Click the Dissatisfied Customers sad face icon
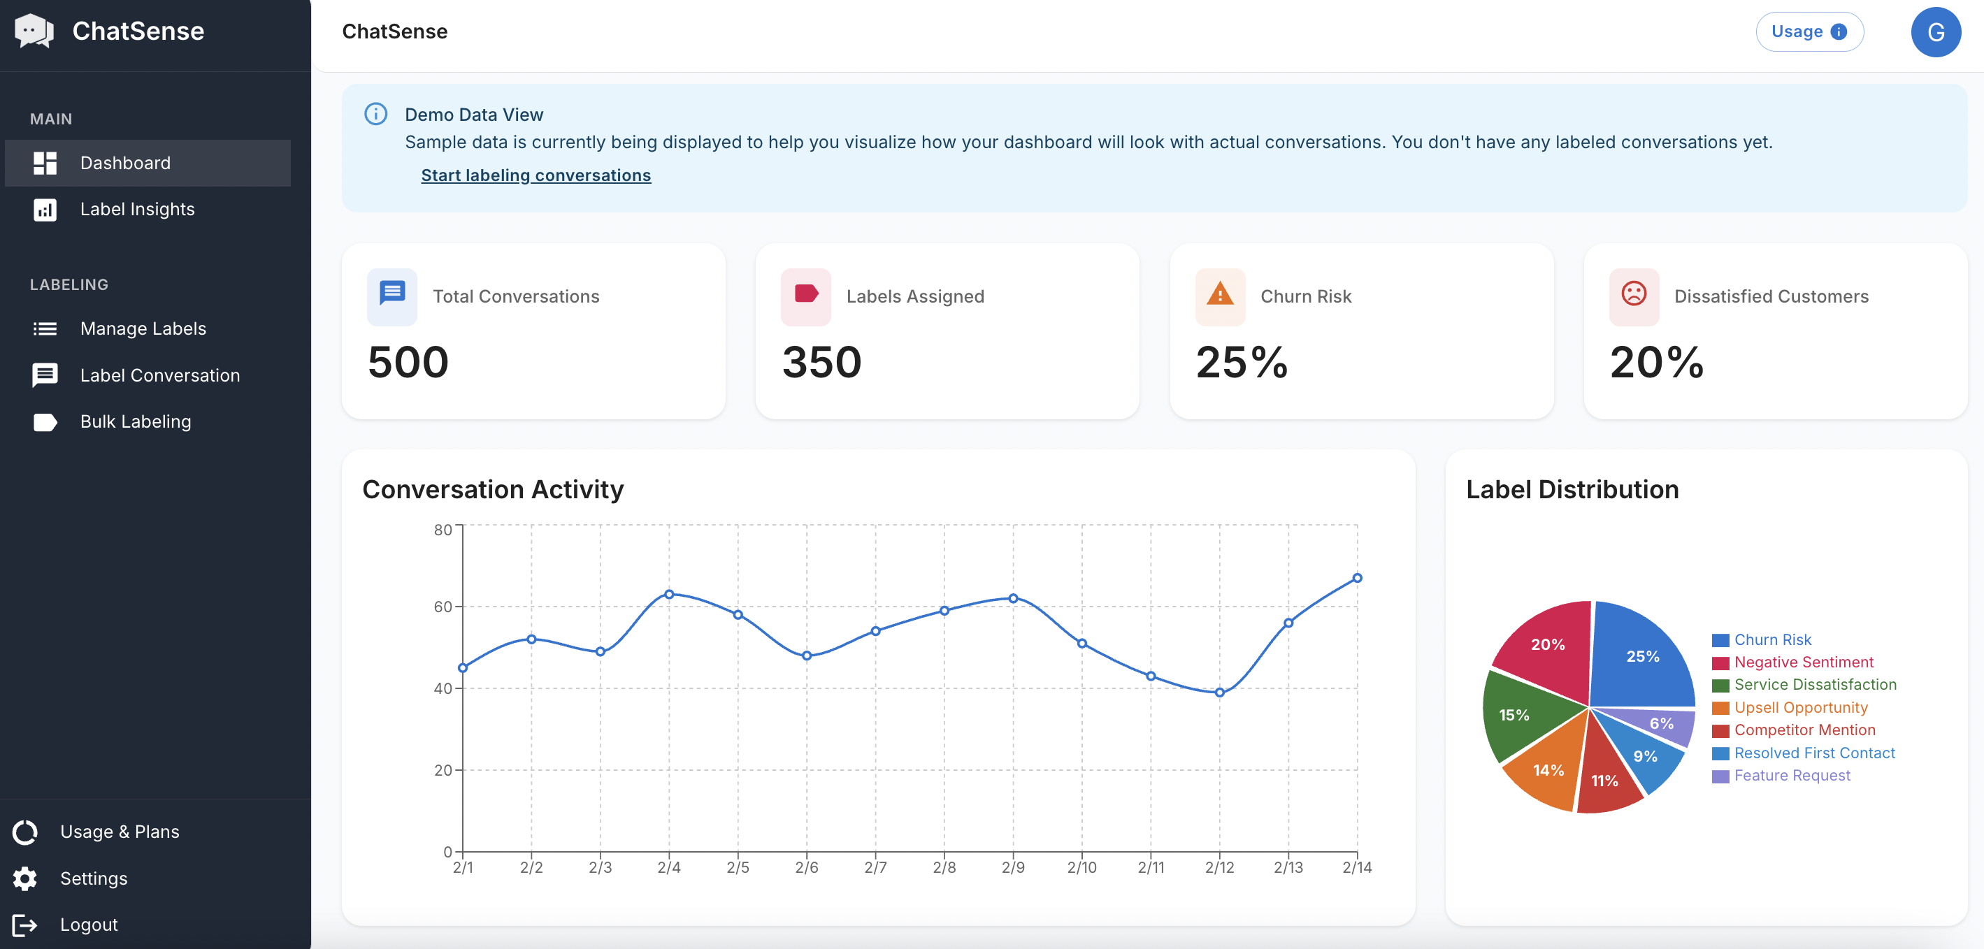 coord(1634,295)
